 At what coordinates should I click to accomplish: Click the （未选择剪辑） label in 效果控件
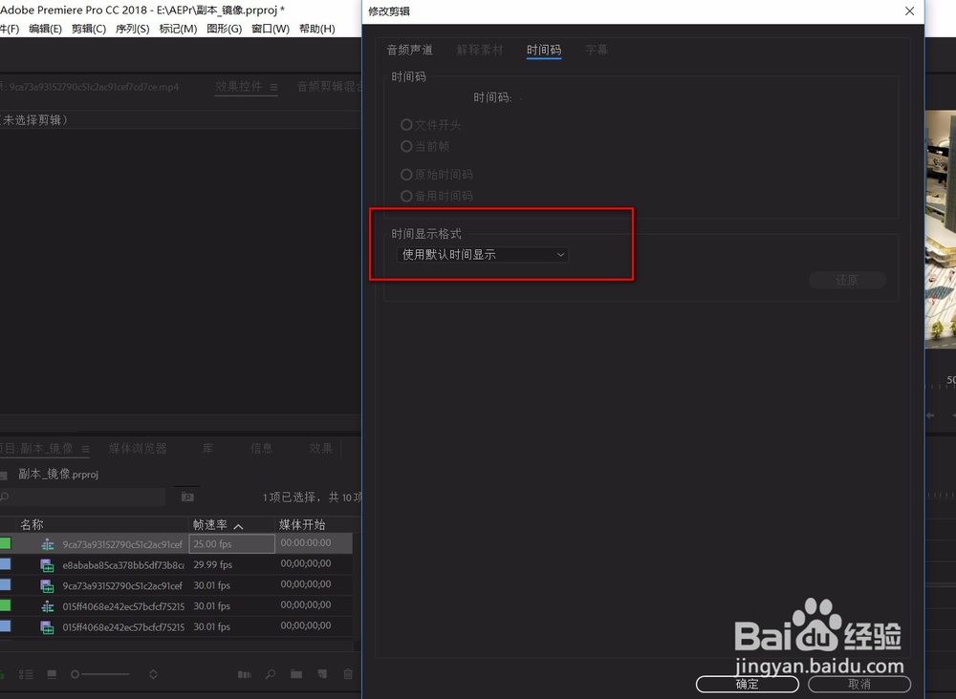pyautogui.click(x=33, y=120)
